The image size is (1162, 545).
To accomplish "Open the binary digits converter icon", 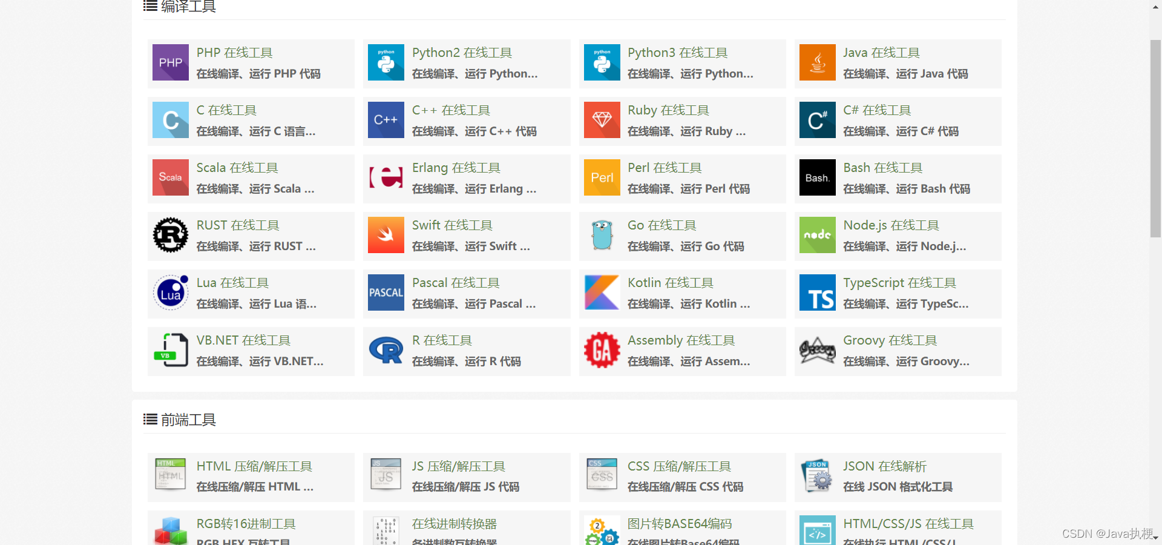I will click(386, 530).
